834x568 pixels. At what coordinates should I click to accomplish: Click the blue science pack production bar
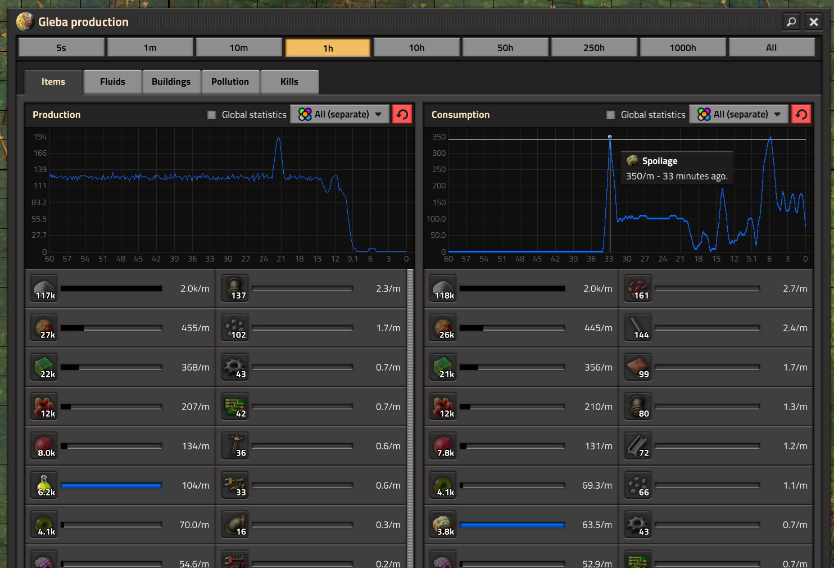point(111,485)
